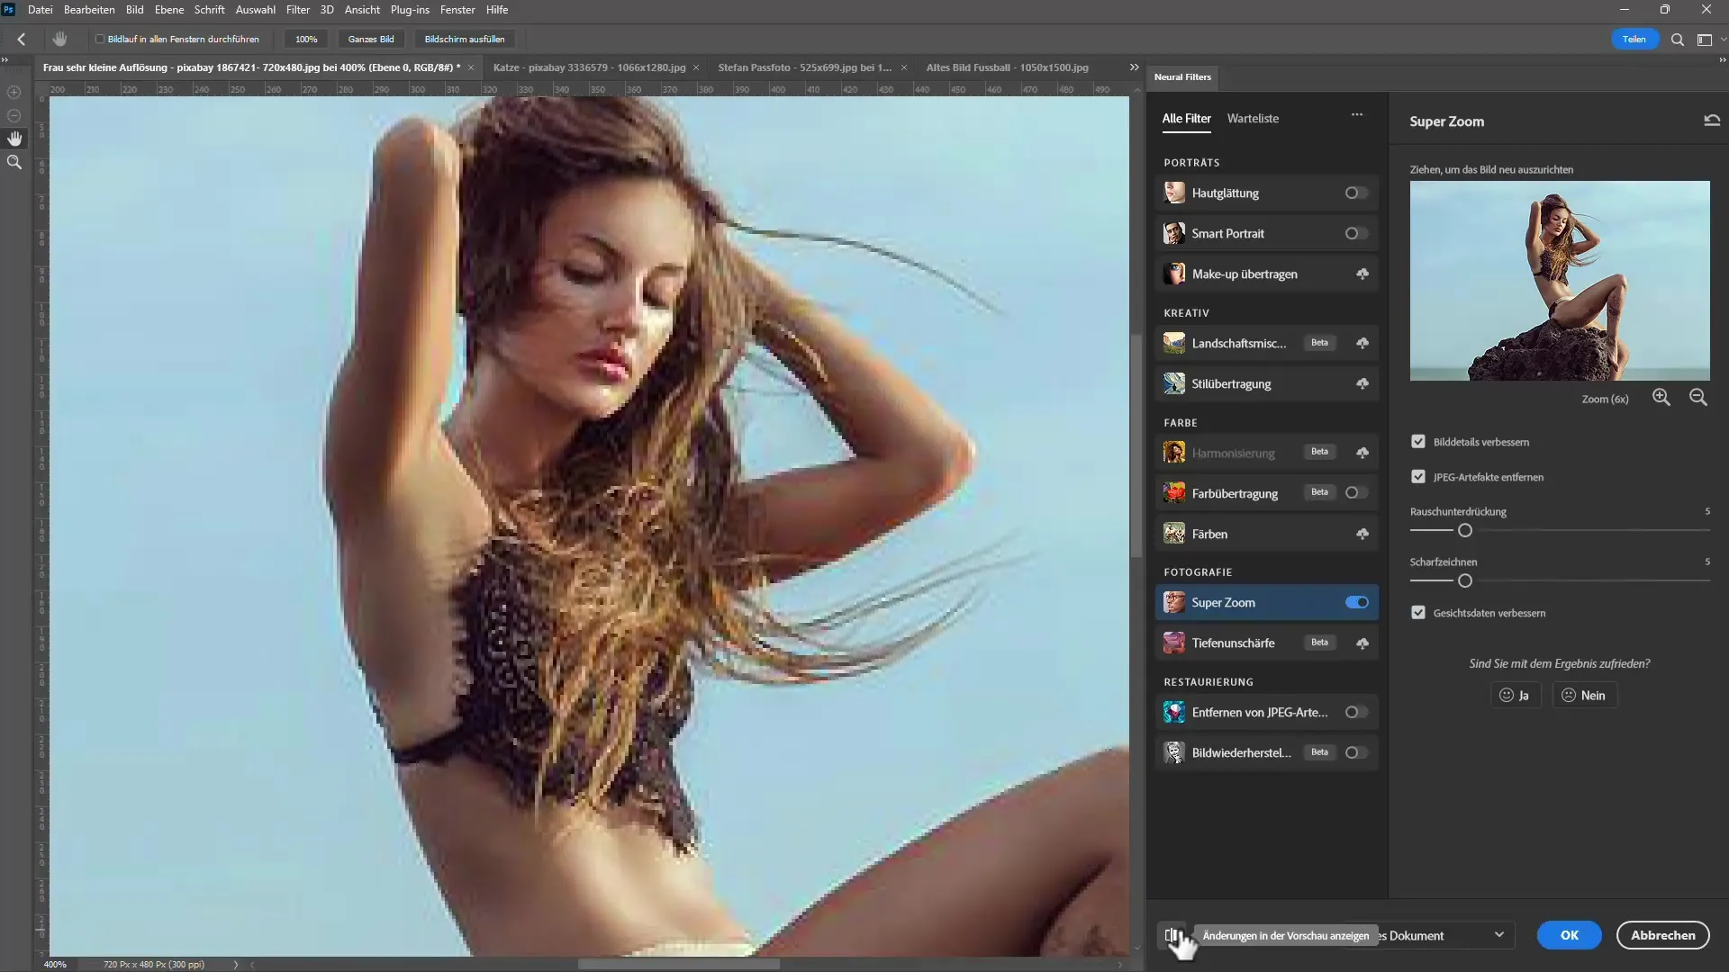This screenshot has width=1729, height=972.
Task: Open status bar info arrow
Action: (236, 964)
